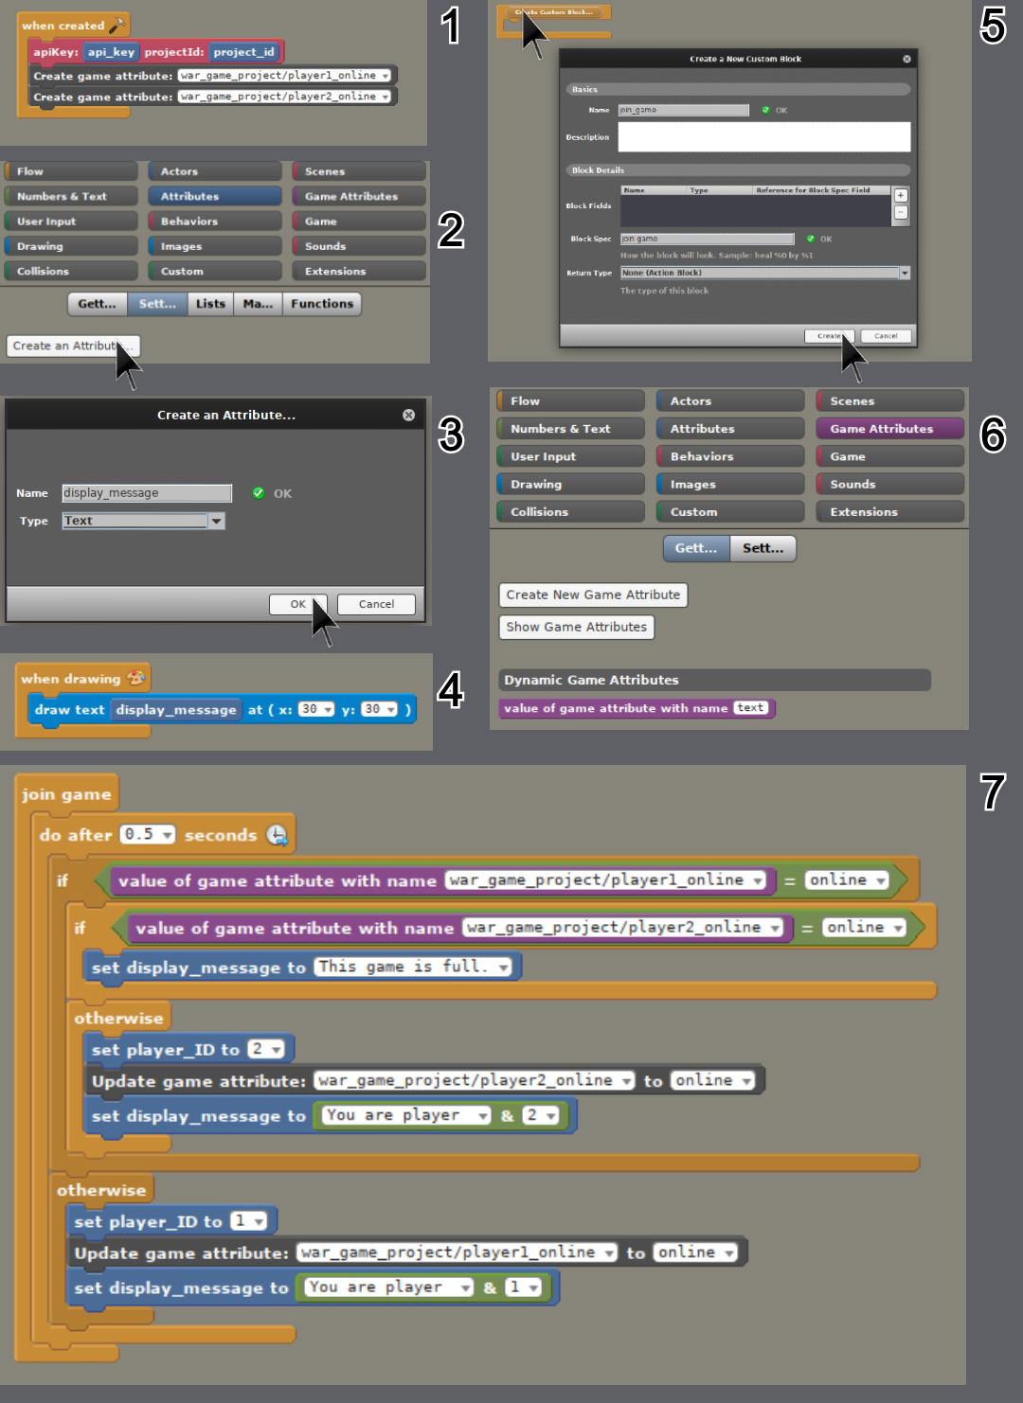Open the 0.5 seconds dropdown
Viewport: 1023px width, 1403px height.
tap(168, 835)
